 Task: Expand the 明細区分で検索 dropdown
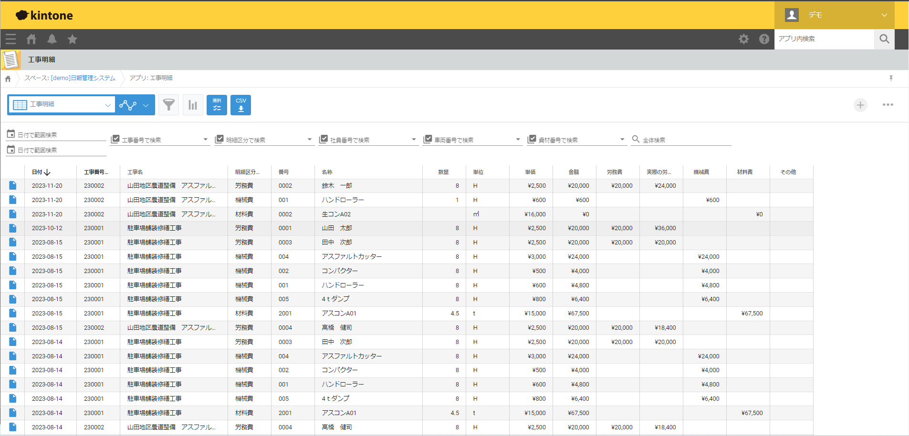coord(309,140)
